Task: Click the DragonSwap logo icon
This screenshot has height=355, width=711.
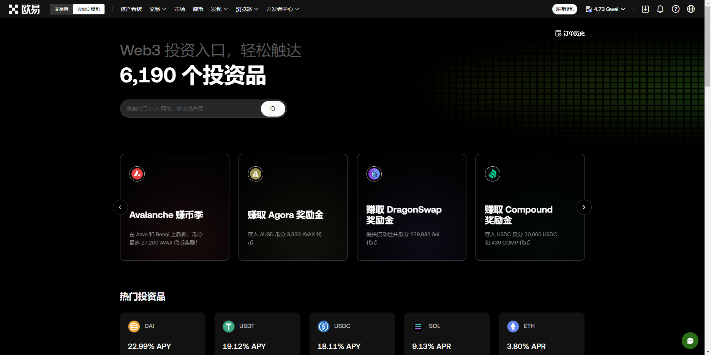Action: click(374, 174)
